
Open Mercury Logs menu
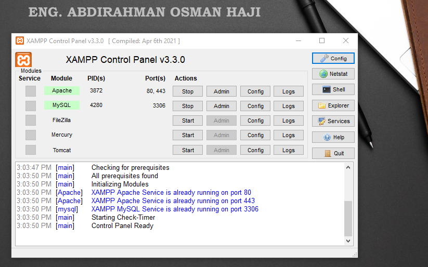point(289,135)
